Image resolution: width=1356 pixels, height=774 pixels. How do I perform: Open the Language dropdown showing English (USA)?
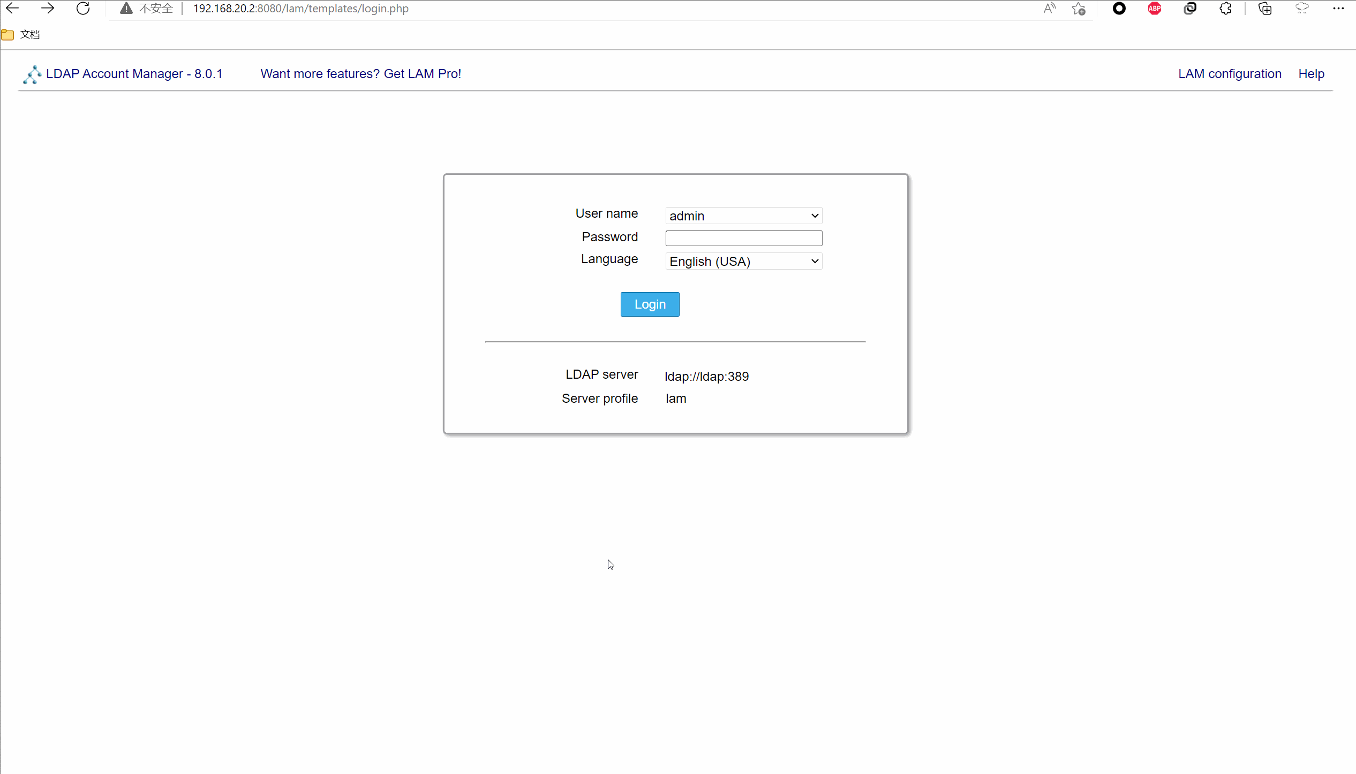743,261
